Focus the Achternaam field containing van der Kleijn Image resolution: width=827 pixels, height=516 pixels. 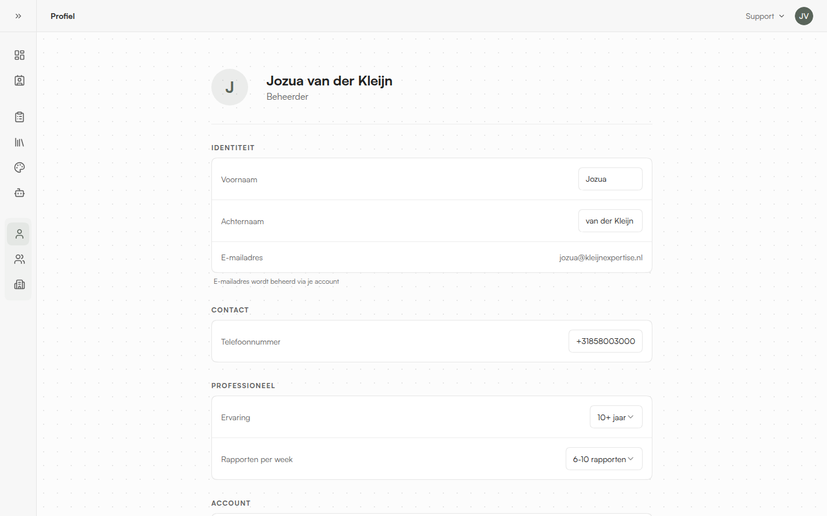pyautogui.click(x=610, y=221)
